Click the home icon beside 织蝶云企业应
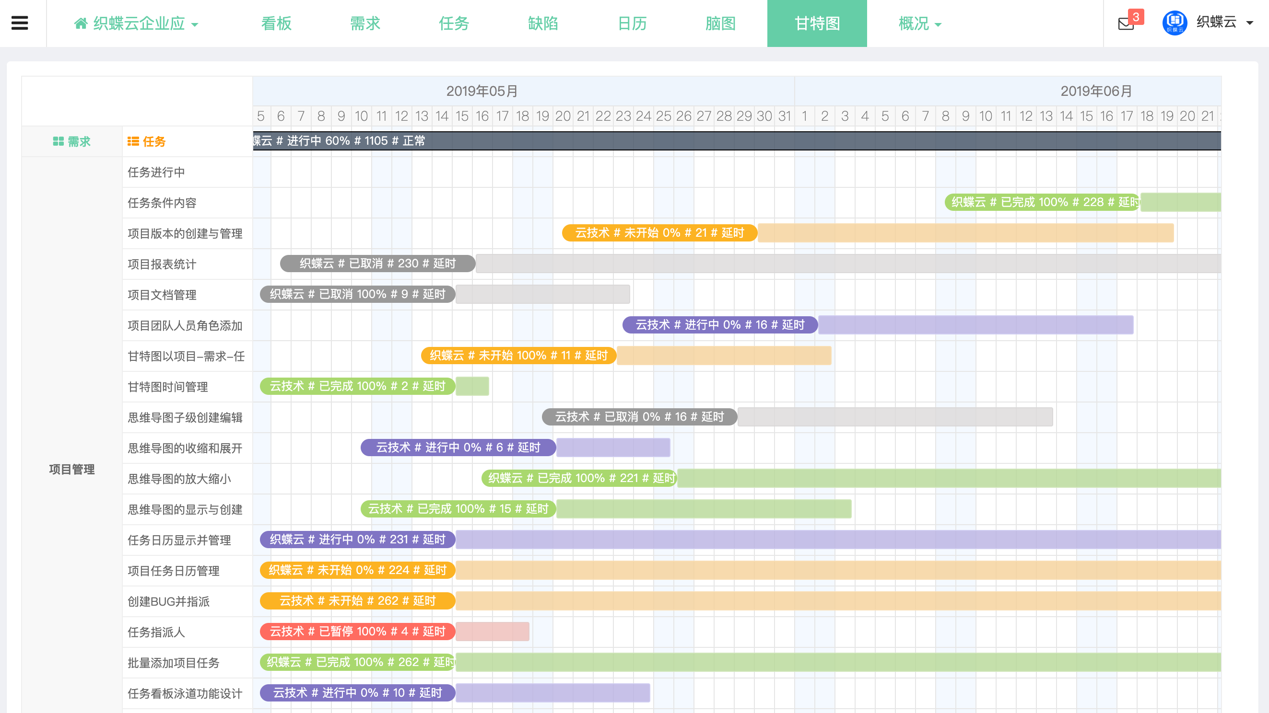The width and height of the screenshot is (1269, 713). click(81, 23)
